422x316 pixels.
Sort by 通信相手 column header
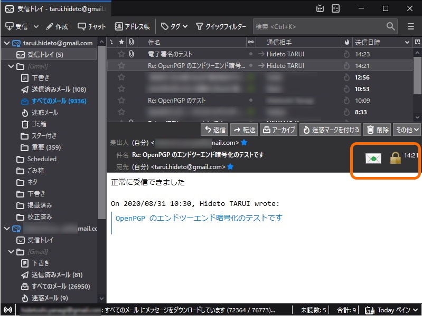point(298,42)
